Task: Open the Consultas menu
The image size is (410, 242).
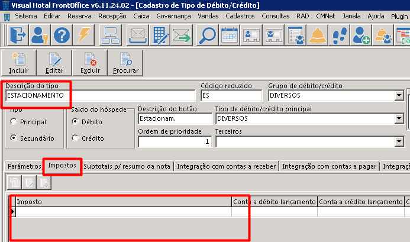Action: 276,16
